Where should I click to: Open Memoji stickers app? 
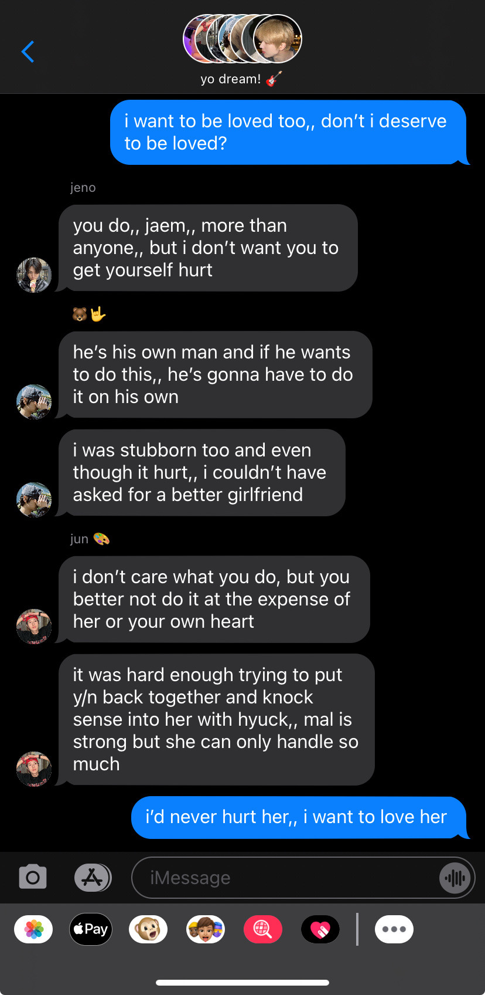pyautogui.click(x=206, y=929)
